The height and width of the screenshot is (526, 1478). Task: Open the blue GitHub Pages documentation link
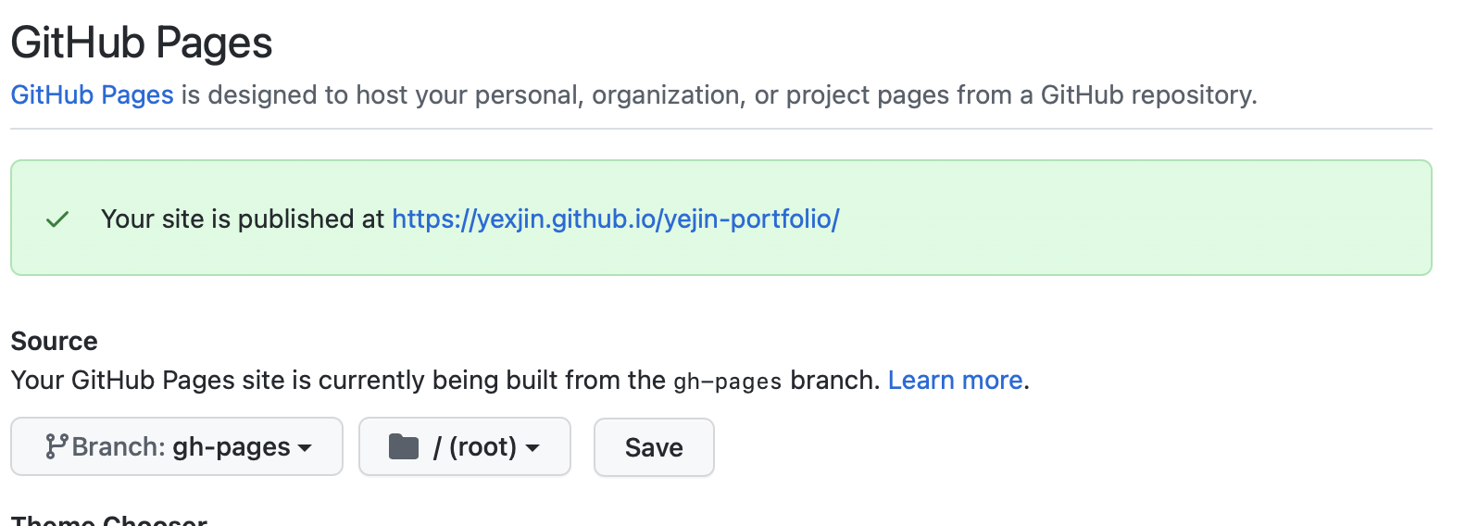click(x=92, y=94)
